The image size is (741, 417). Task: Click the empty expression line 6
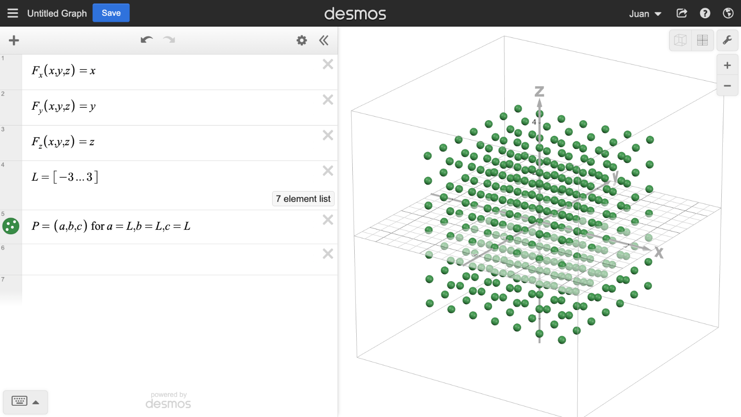pos(172,259)
